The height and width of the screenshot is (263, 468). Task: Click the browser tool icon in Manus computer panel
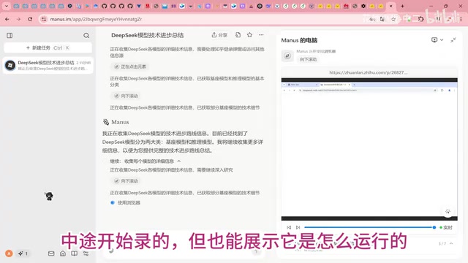(x=287, y=56)
